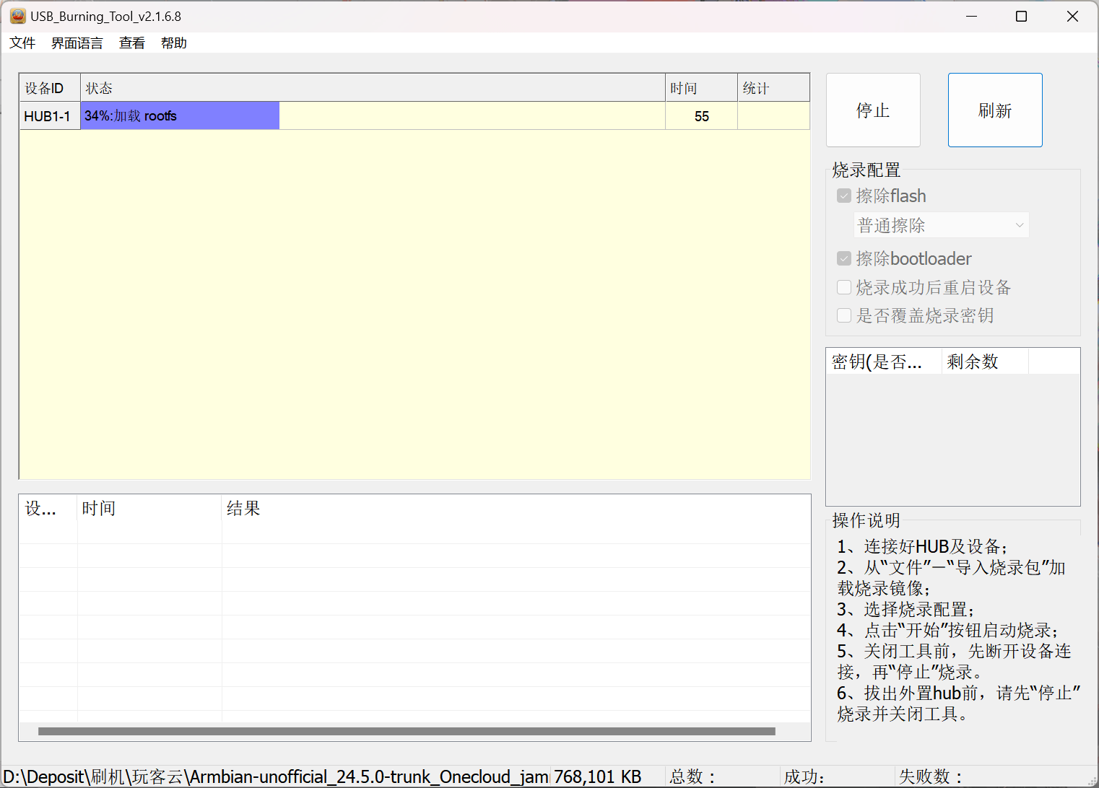Screen dimensions: 1099x788
Task: Open the 文件 menu
Action: pos(22,43)
